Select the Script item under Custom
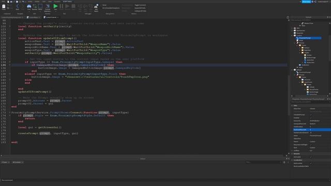Image resolution: width=331 pixels, height=186 pixels. click(299, 40)
